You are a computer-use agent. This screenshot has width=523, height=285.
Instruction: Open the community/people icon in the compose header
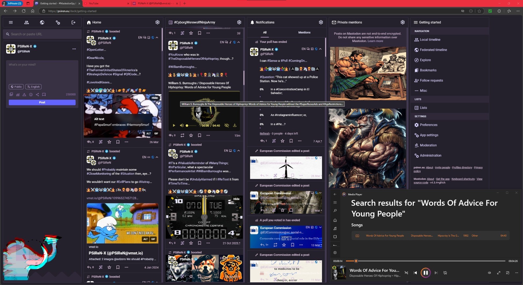pos(26,22)
